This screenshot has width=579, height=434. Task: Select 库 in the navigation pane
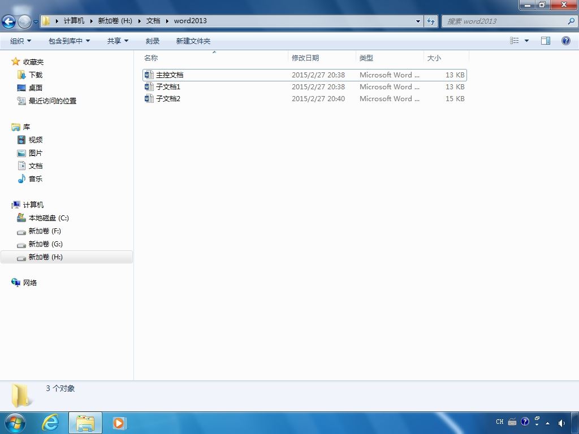coord(26,127)
